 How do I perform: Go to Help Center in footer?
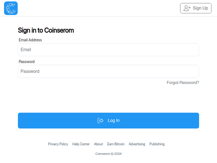[81, 144]
